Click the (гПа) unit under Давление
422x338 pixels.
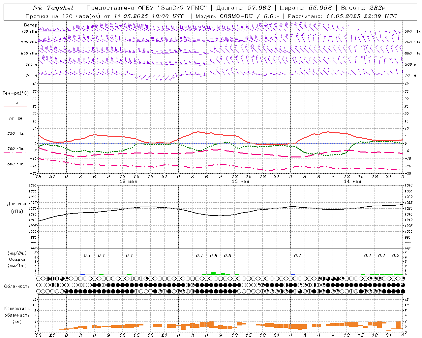tap(17, 211)
